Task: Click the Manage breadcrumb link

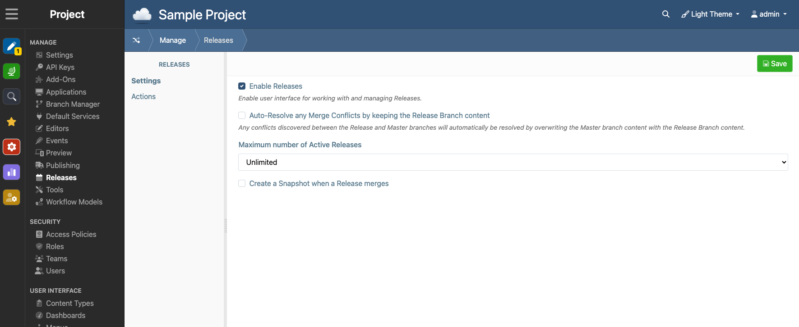Action: tap(173, 40)
